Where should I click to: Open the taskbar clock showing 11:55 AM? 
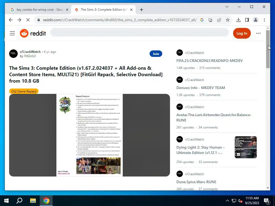252,201
